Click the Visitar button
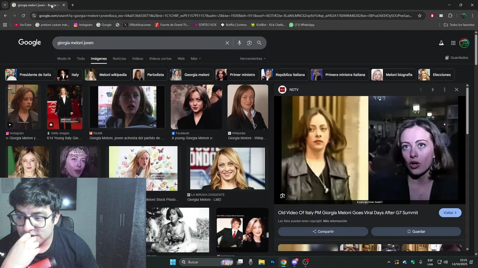The width and height of the screenshot is (478, 268). coord(450,213)
